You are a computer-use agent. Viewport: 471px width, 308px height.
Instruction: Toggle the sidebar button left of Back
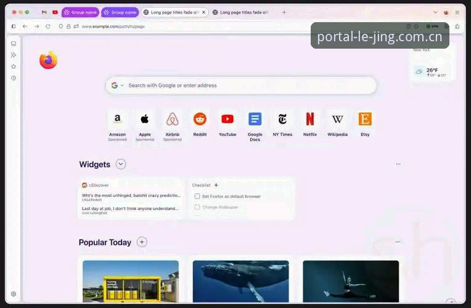coord(14,26)
